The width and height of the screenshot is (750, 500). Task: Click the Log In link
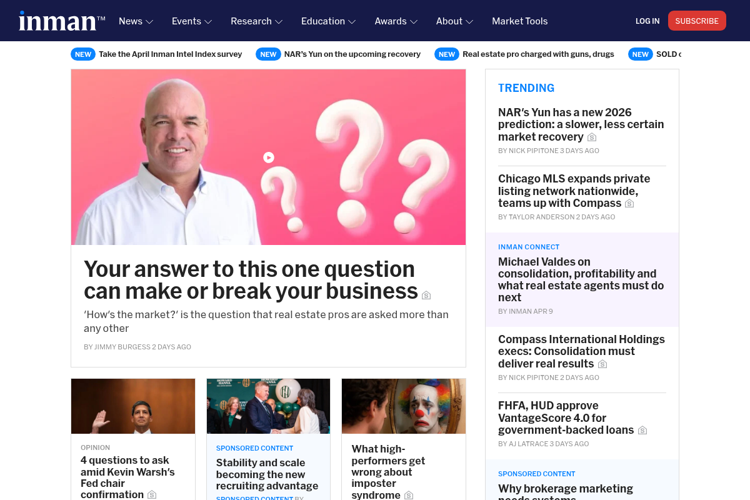(647, 21)
